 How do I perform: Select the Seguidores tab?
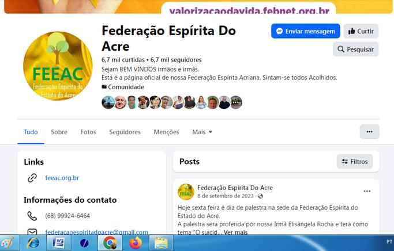point(125,132)
